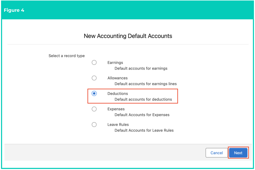Select the Leave Rules radio button

94,124
